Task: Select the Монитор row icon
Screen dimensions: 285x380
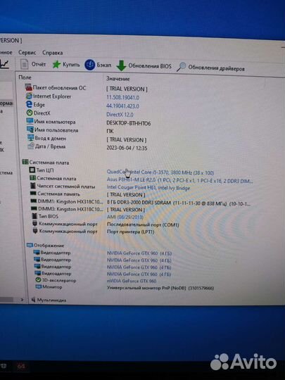Action: pyautogui.click(x=39, y=286)
